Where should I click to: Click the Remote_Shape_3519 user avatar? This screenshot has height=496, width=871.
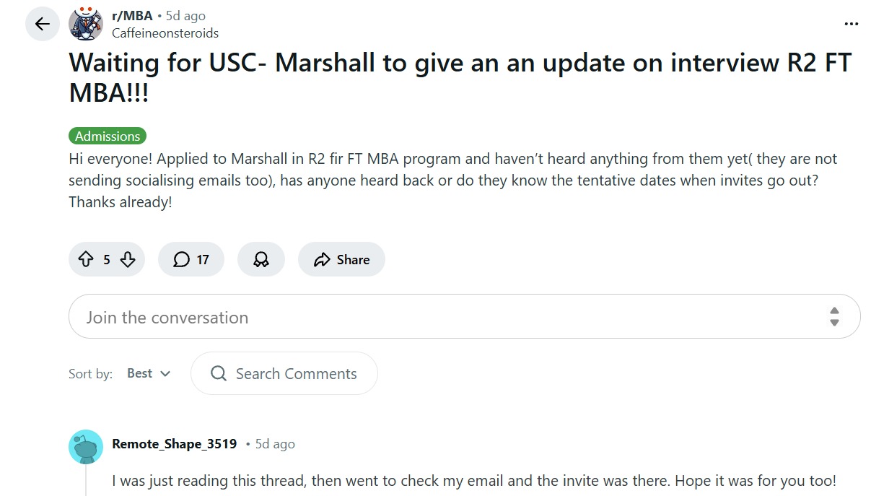pos(86,447)
